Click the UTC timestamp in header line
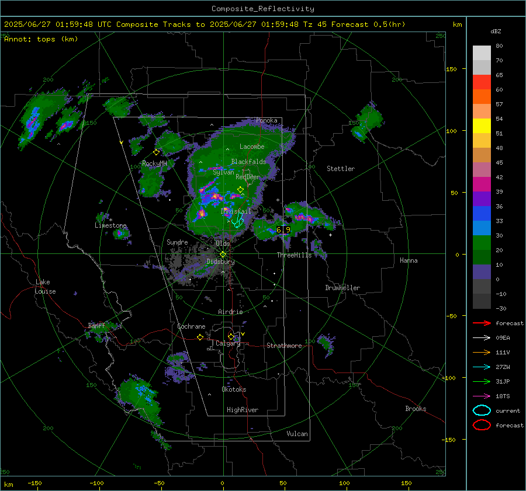 tap(58, 25)
